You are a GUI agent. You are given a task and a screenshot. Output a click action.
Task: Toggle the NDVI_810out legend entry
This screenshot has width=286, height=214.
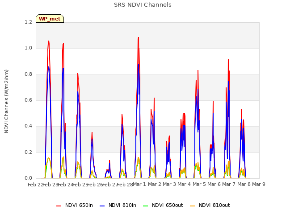coord(210,205)
